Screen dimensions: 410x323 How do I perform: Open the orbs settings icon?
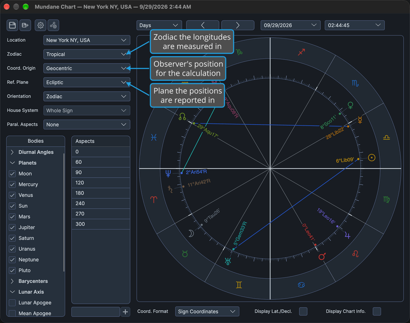tap(53, 25)
